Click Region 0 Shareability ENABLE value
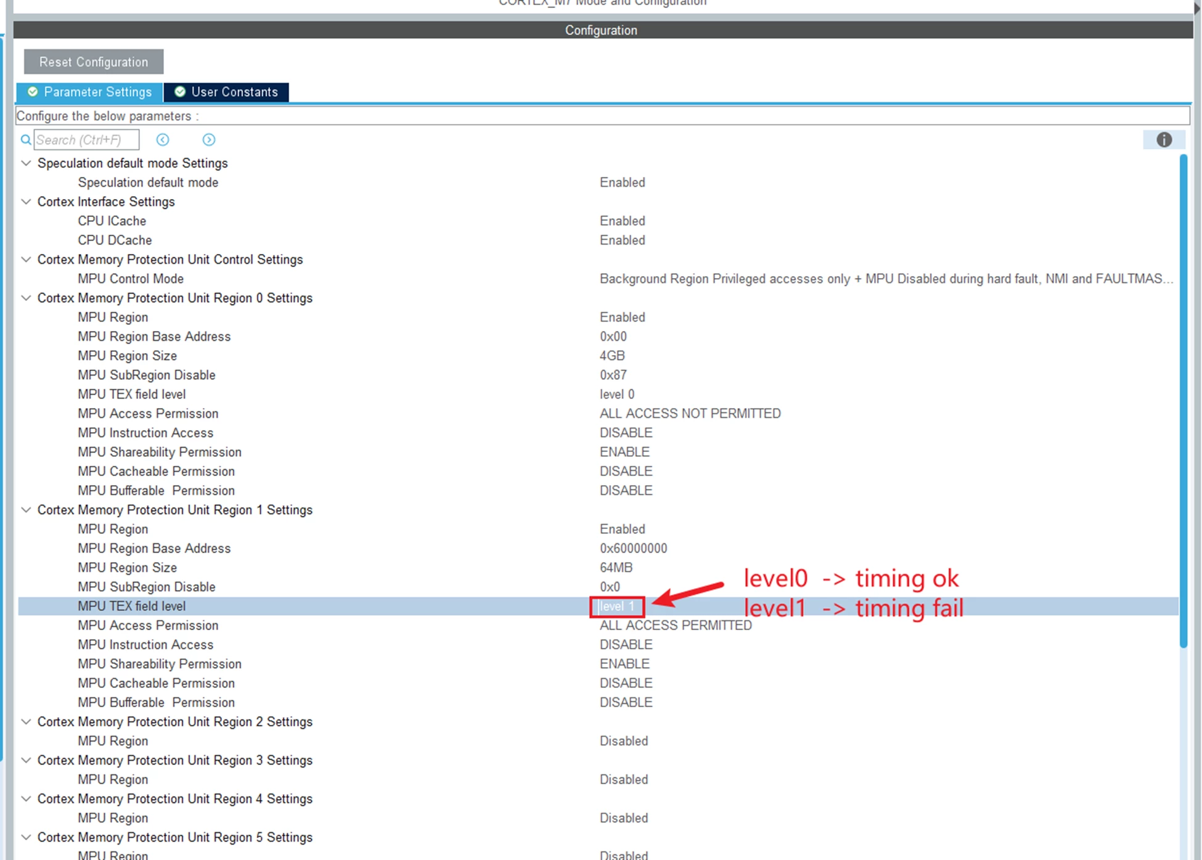 point(625,452)
